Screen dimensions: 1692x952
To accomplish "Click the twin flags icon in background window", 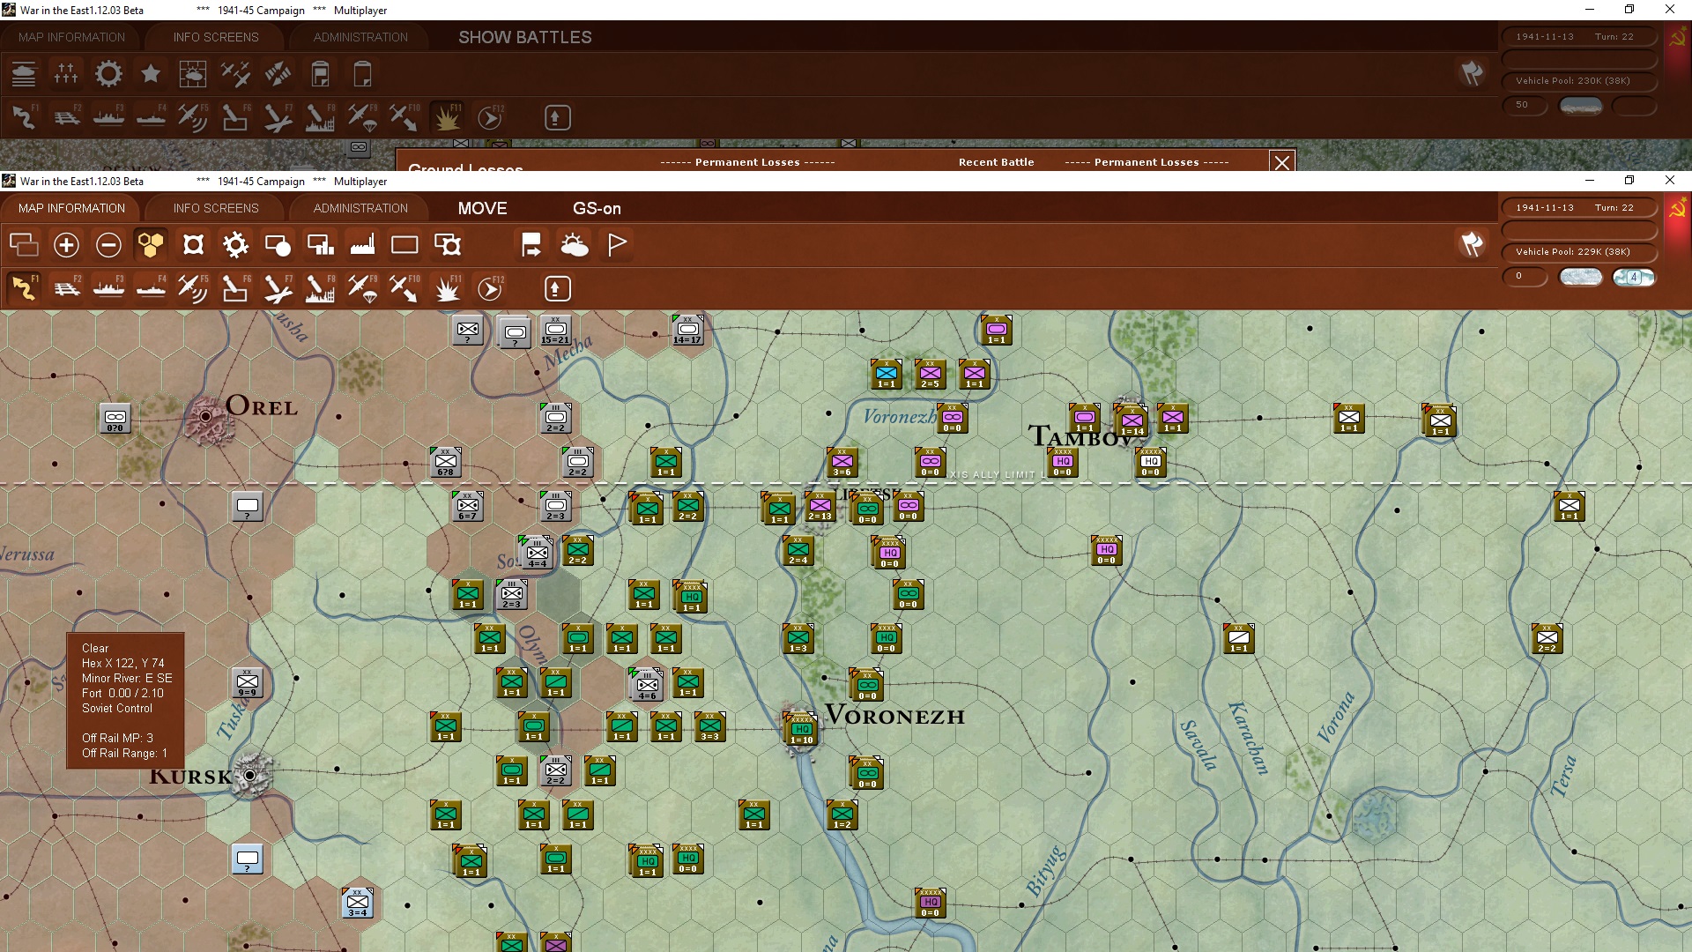I will tap(1472, 73).
